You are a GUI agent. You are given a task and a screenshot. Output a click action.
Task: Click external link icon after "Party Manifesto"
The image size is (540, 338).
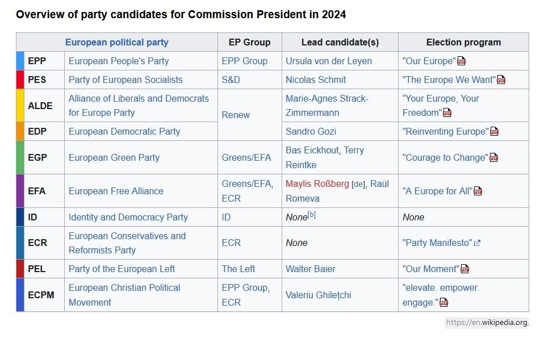coord(477,243)
